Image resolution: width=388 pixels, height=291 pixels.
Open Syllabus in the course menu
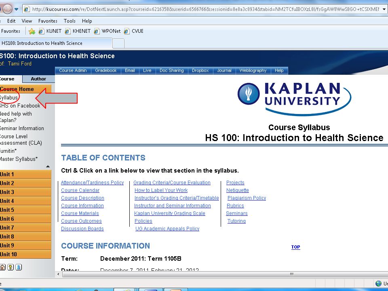point(9,97)
